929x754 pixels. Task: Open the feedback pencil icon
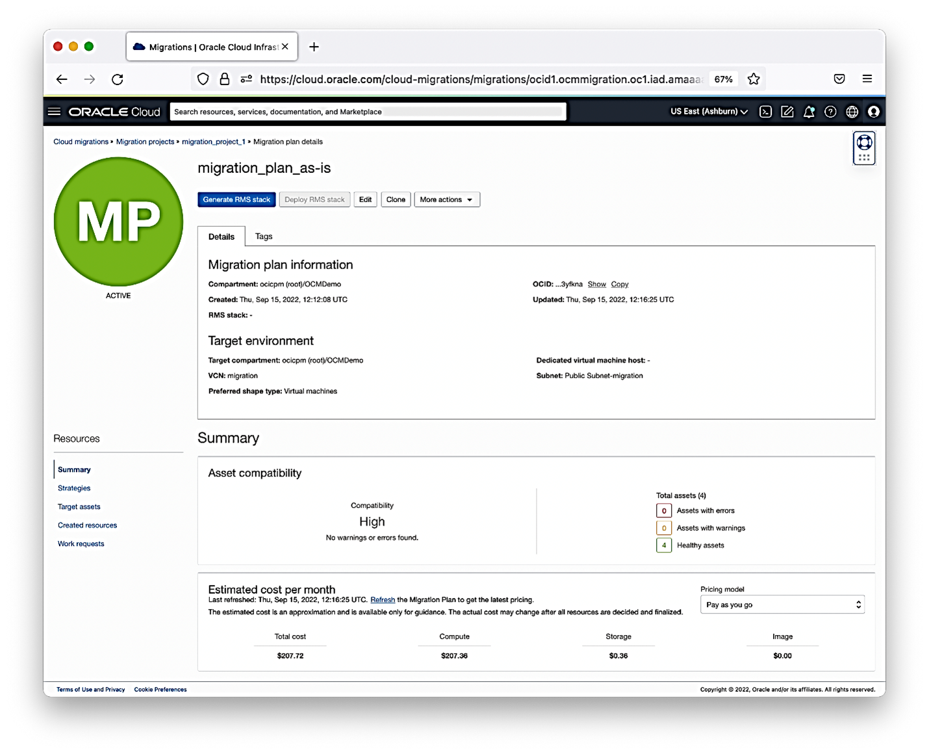(x=787, y=111)
